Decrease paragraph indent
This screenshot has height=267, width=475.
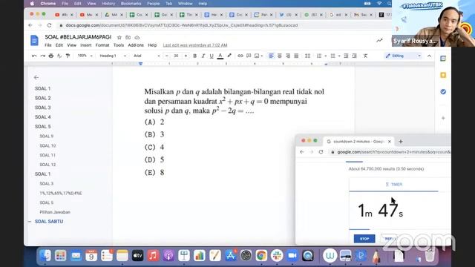click(x=346, y=56)
